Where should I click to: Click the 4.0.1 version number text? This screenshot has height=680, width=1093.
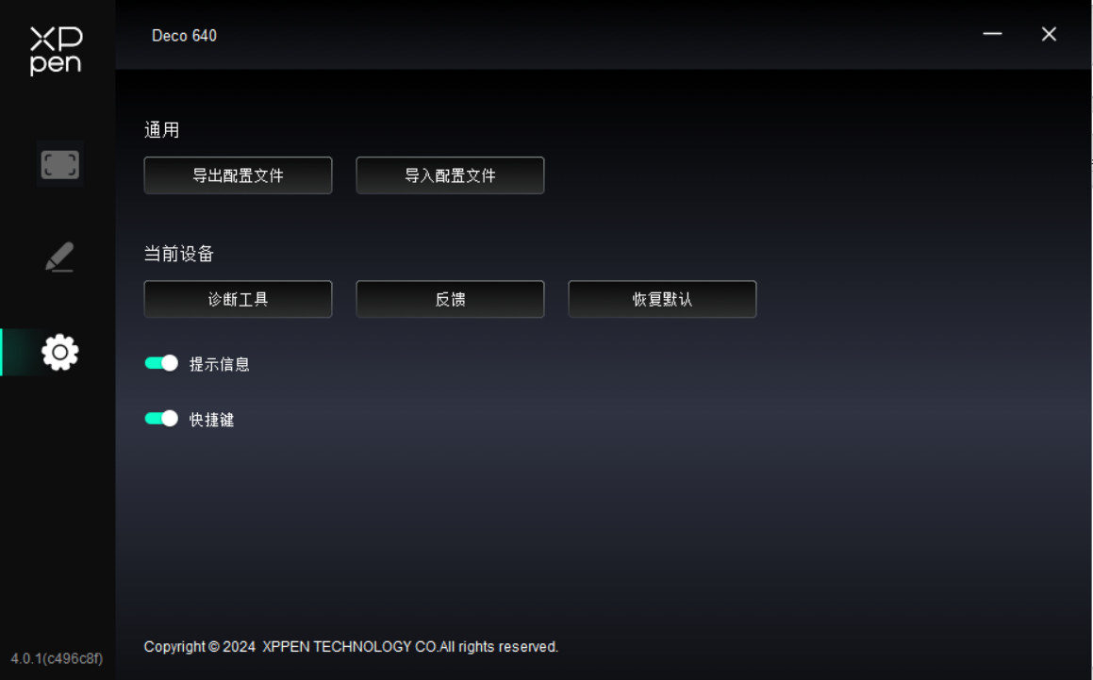pos(57,658)
